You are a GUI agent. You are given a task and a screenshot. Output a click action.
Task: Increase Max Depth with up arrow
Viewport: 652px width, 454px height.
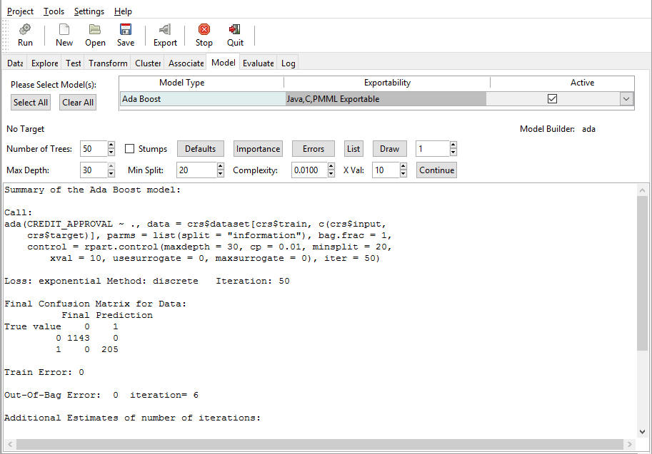(x=111, y=166)
